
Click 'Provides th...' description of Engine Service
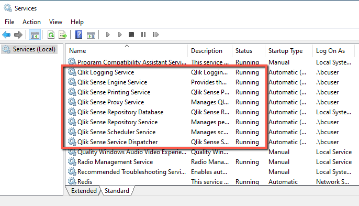(209, 82)
